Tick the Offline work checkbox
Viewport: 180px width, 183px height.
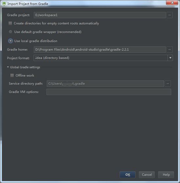click(12, 75)
